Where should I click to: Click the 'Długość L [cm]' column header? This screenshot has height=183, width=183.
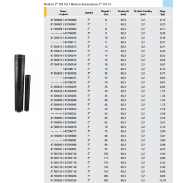pos(106,13)
